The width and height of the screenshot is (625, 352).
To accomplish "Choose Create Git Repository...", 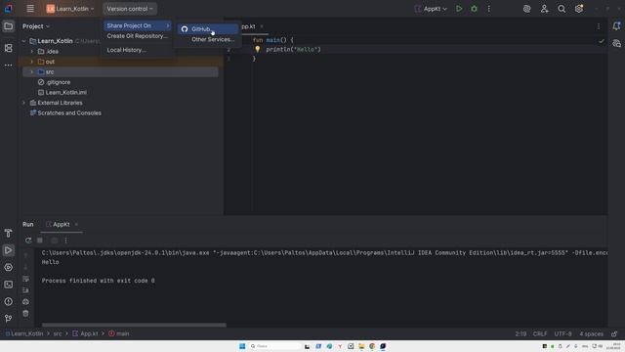I will [138, 36].
